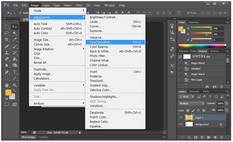Expand the Variables submenu
233x142 pixels.
[x=57, y=85]
